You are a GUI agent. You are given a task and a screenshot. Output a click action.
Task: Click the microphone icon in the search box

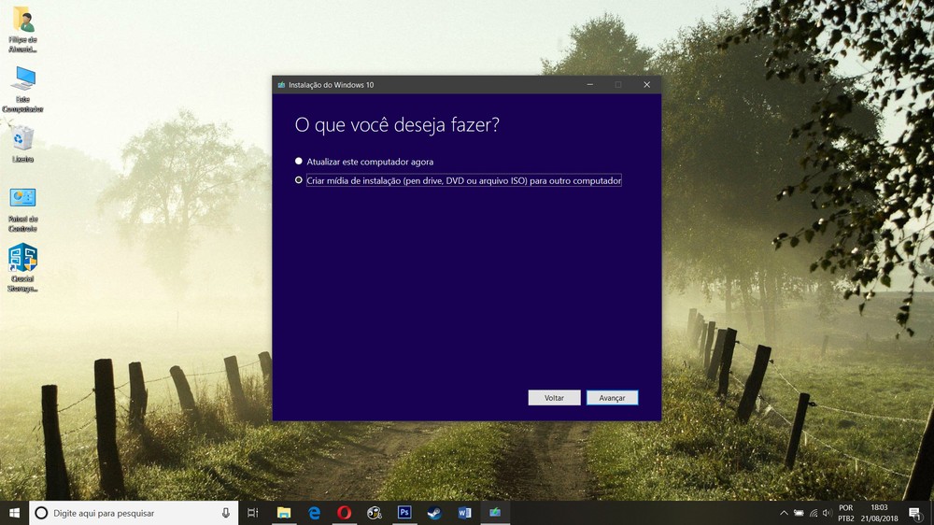point(226,513)
